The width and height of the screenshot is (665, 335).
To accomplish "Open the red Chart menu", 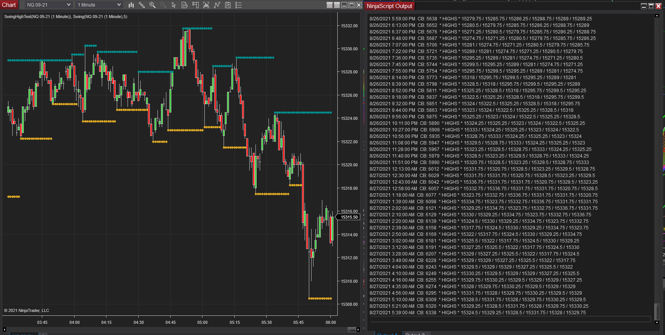I will point(9,5).
